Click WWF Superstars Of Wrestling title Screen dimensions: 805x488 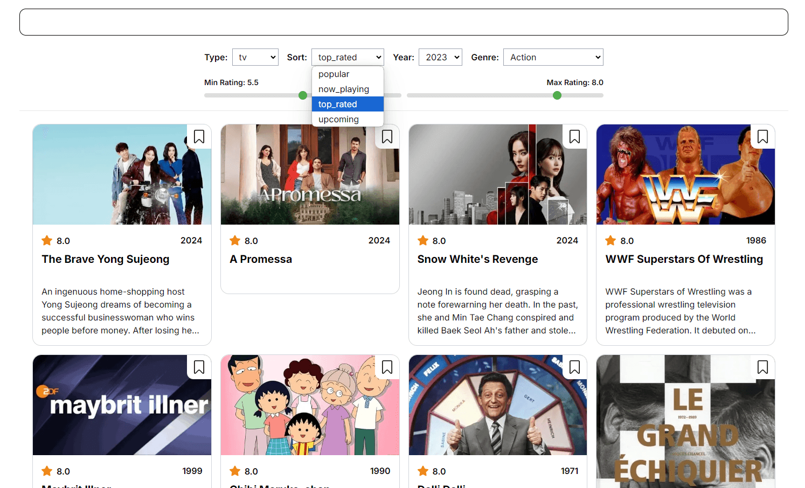point(684,259)
